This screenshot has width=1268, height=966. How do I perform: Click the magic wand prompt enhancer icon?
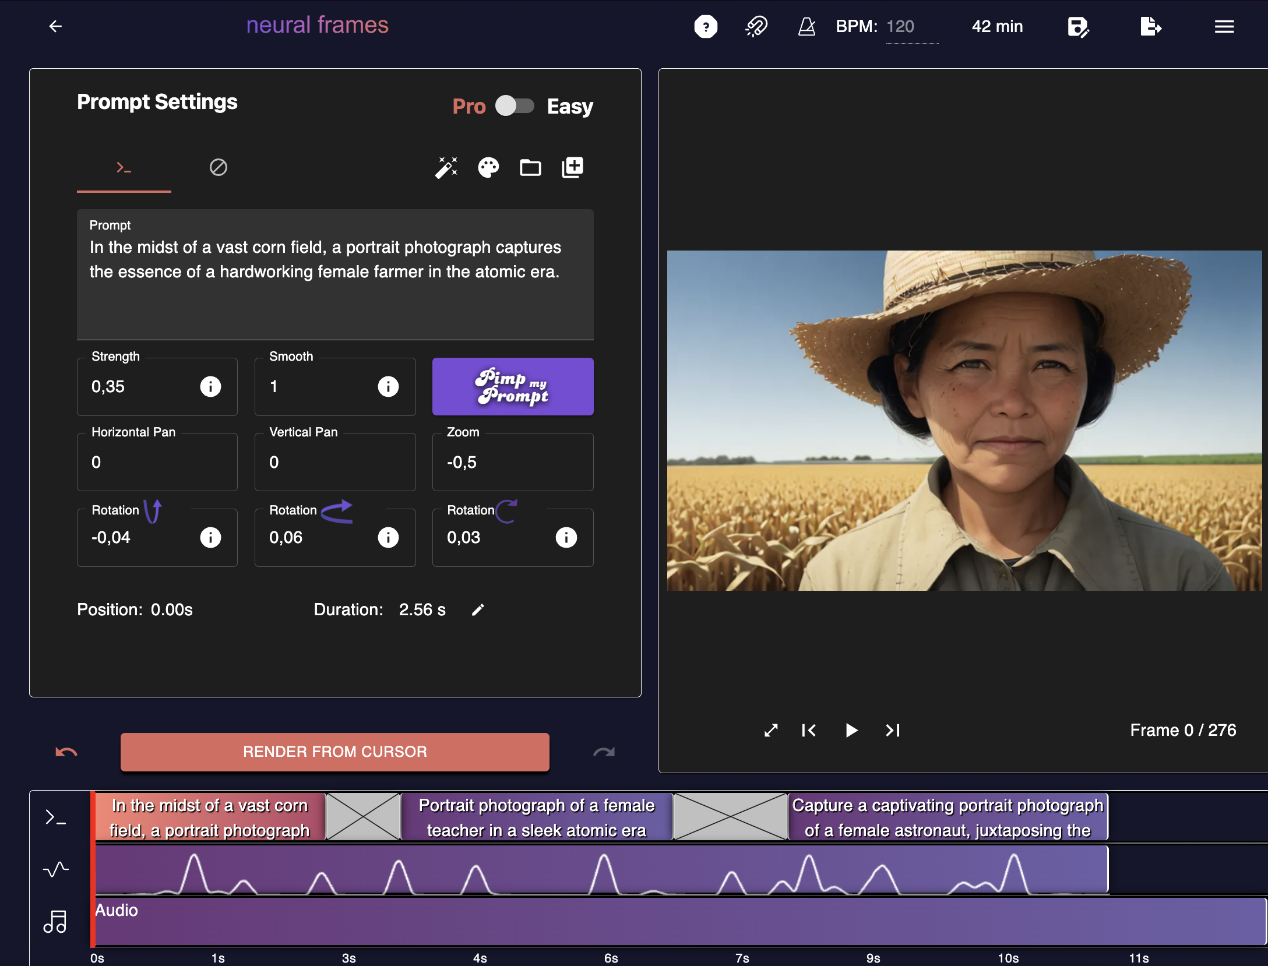pos(446,168)
